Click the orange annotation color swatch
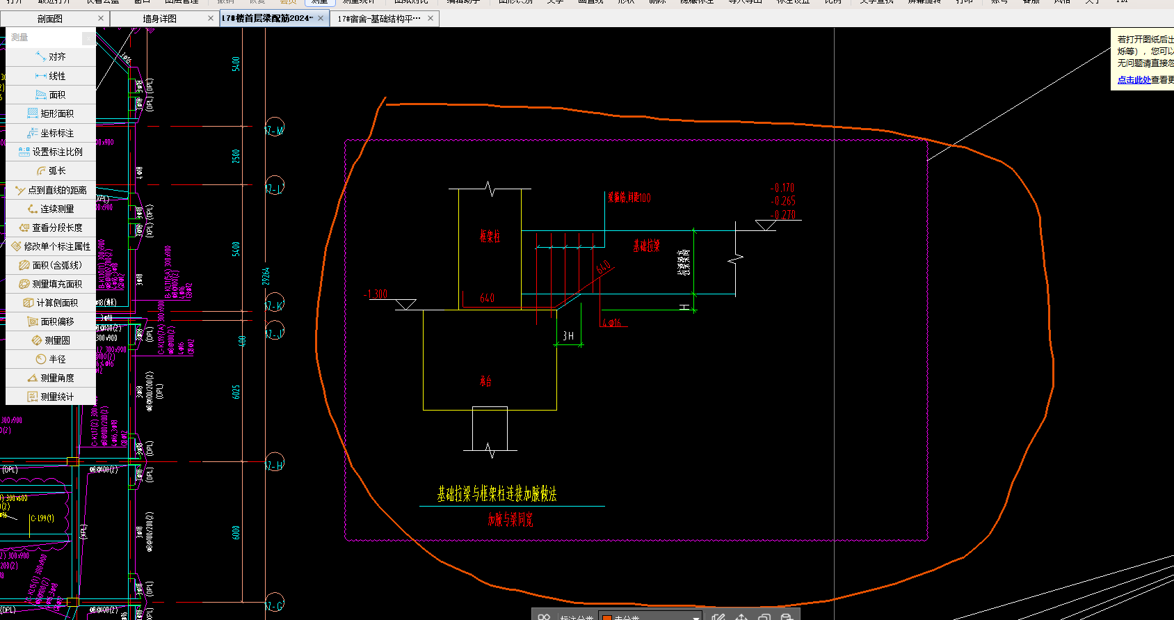Screen dimensions: 1174x620 pyautogui.click(x=606, y=617)
